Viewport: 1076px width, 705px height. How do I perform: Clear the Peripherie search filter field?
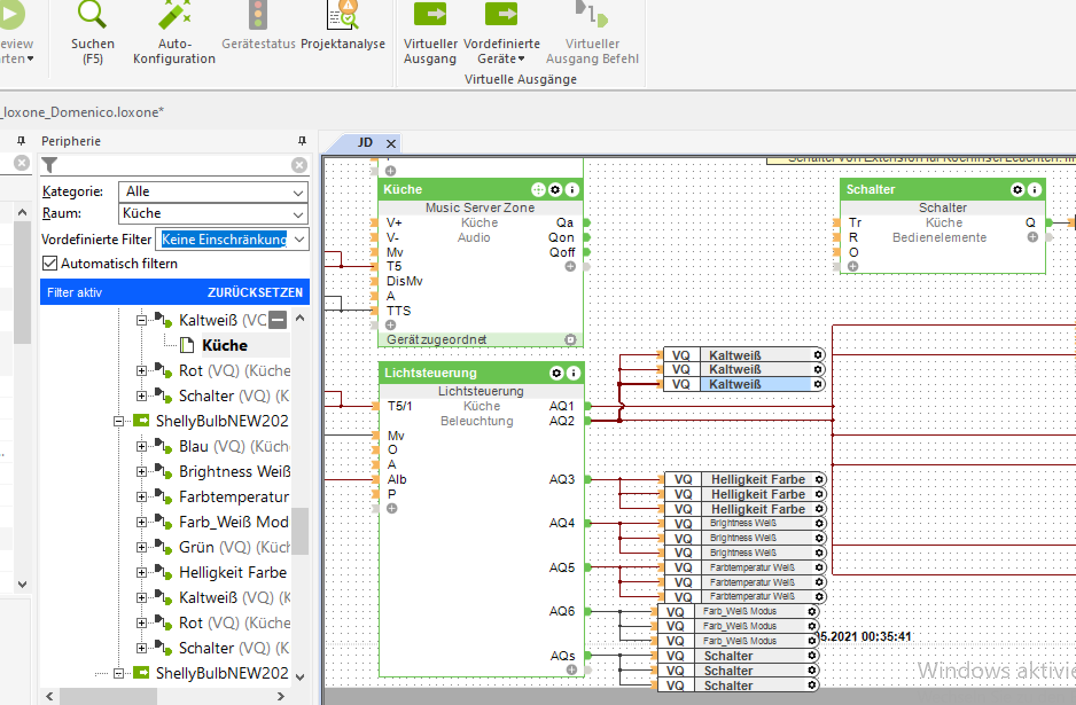[299, 165]
